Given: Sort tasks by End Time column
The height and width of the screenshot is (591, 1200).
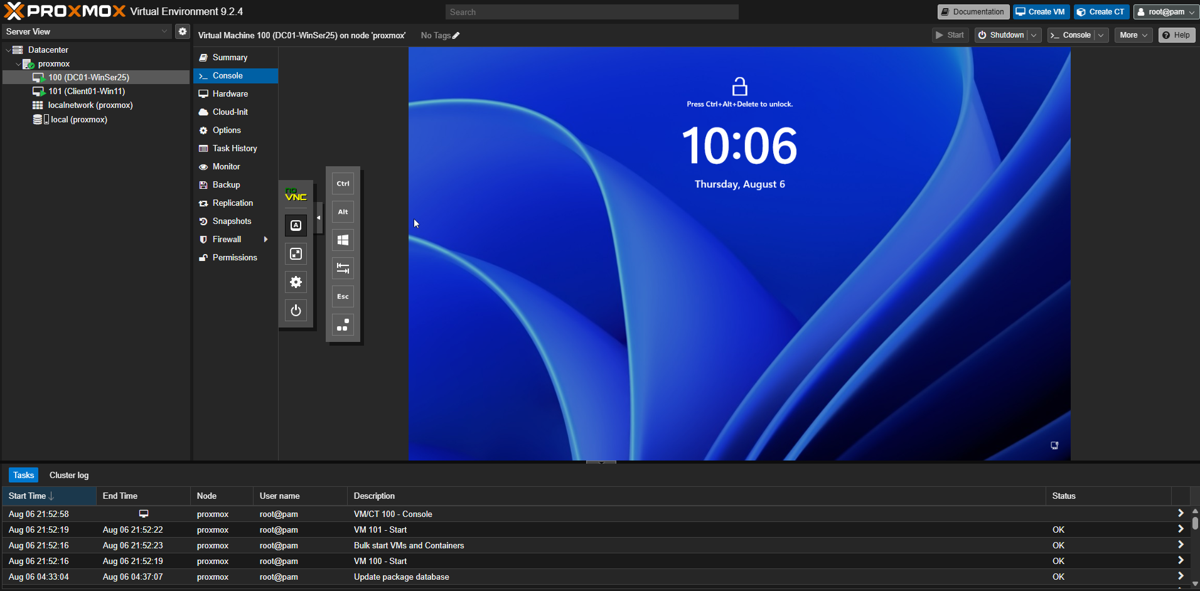Looking at the screenshot, I should click(x=143, y=496).
